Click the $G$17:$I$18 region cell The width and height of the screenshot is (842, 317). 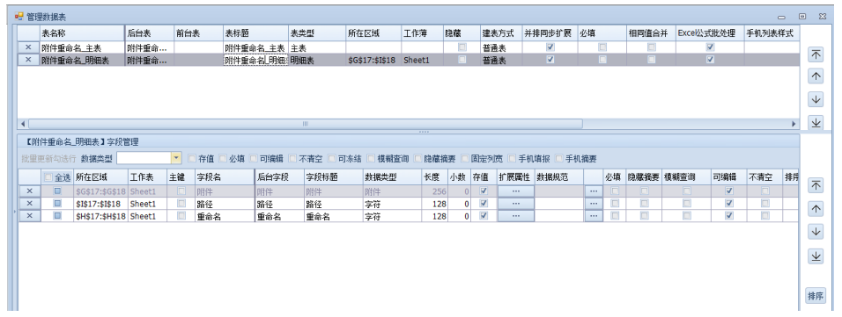(373, 60)
